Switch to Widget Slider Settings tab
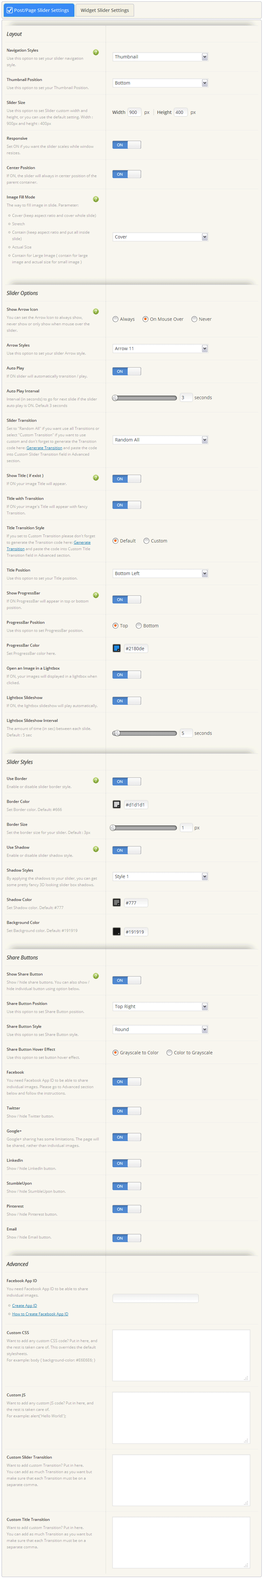This screenshot has width=263, height=1579. click(105, 10)
